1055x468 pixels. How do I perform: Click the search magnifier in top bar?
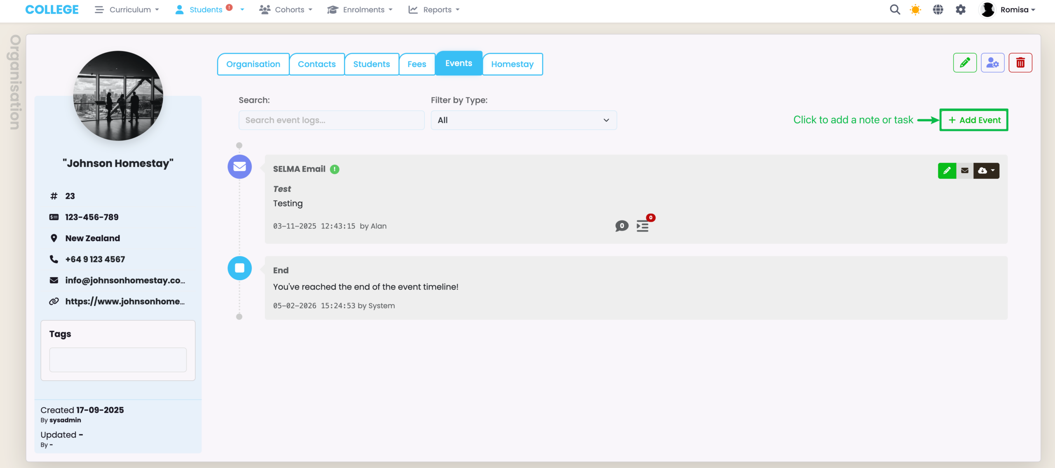click(x=895, y=9)
